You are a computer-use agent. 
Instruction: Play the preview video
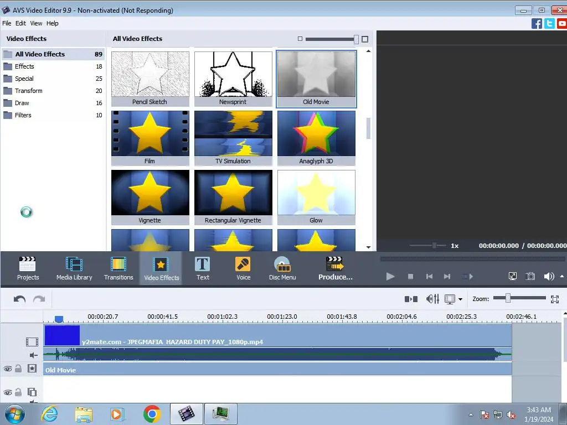390,277
